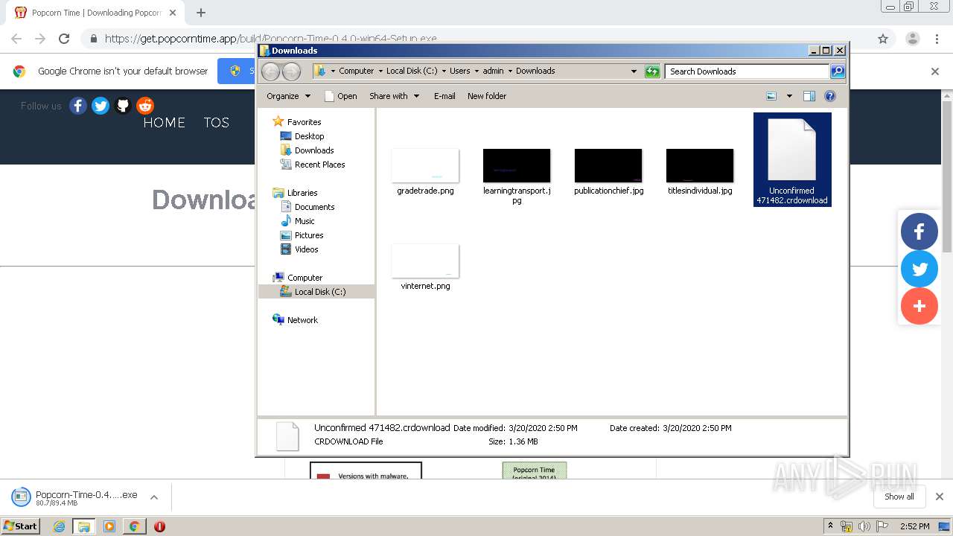Screen dimensions: 953x536
Task: Click Show all downloads
Action: click(x=899, y=497)
